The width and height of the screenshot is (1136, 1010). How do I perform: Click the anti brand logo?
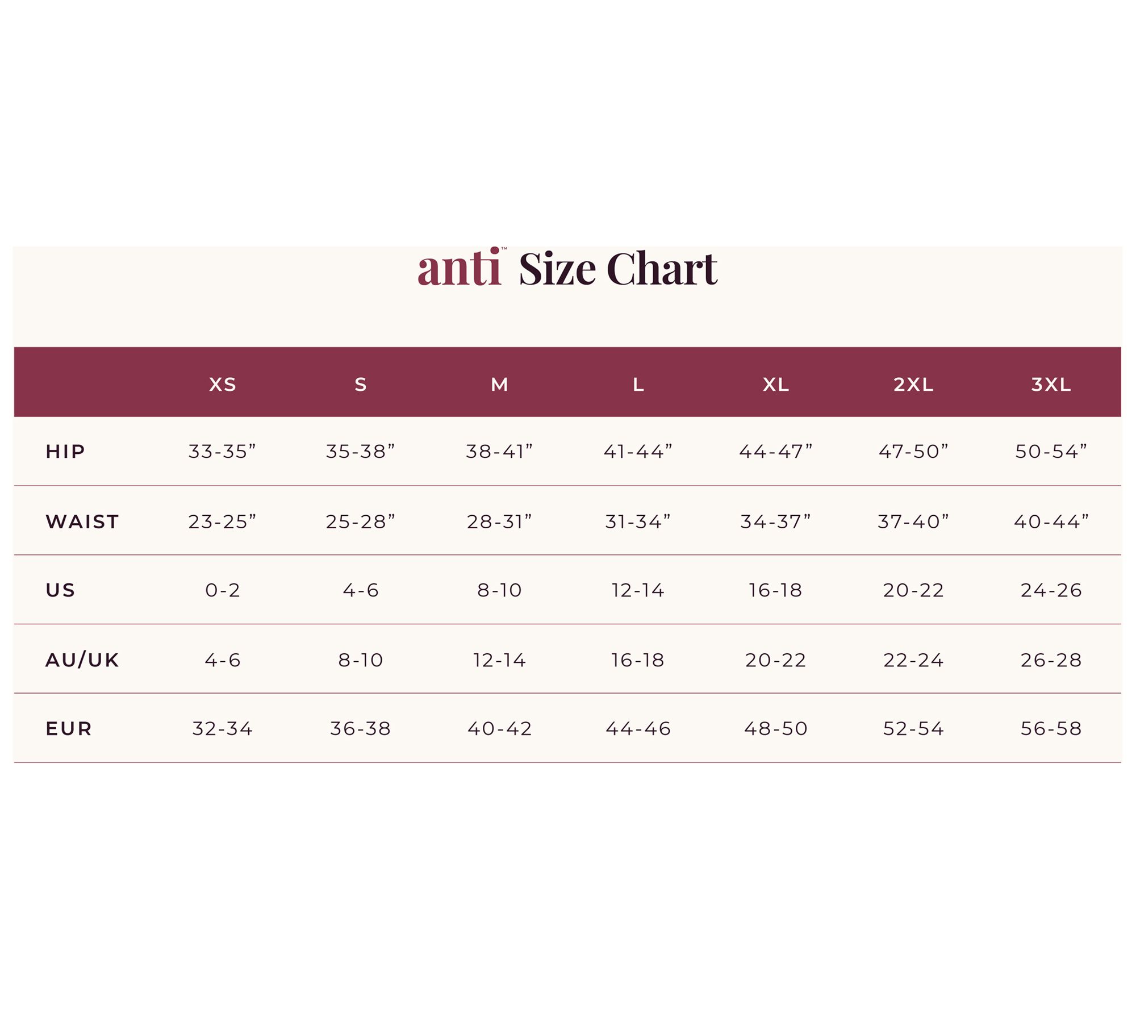[460, 268]
